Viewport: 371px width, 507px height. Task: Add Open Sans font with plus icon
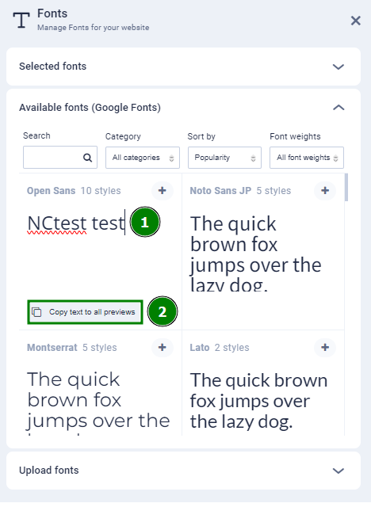tap(163, 191)
